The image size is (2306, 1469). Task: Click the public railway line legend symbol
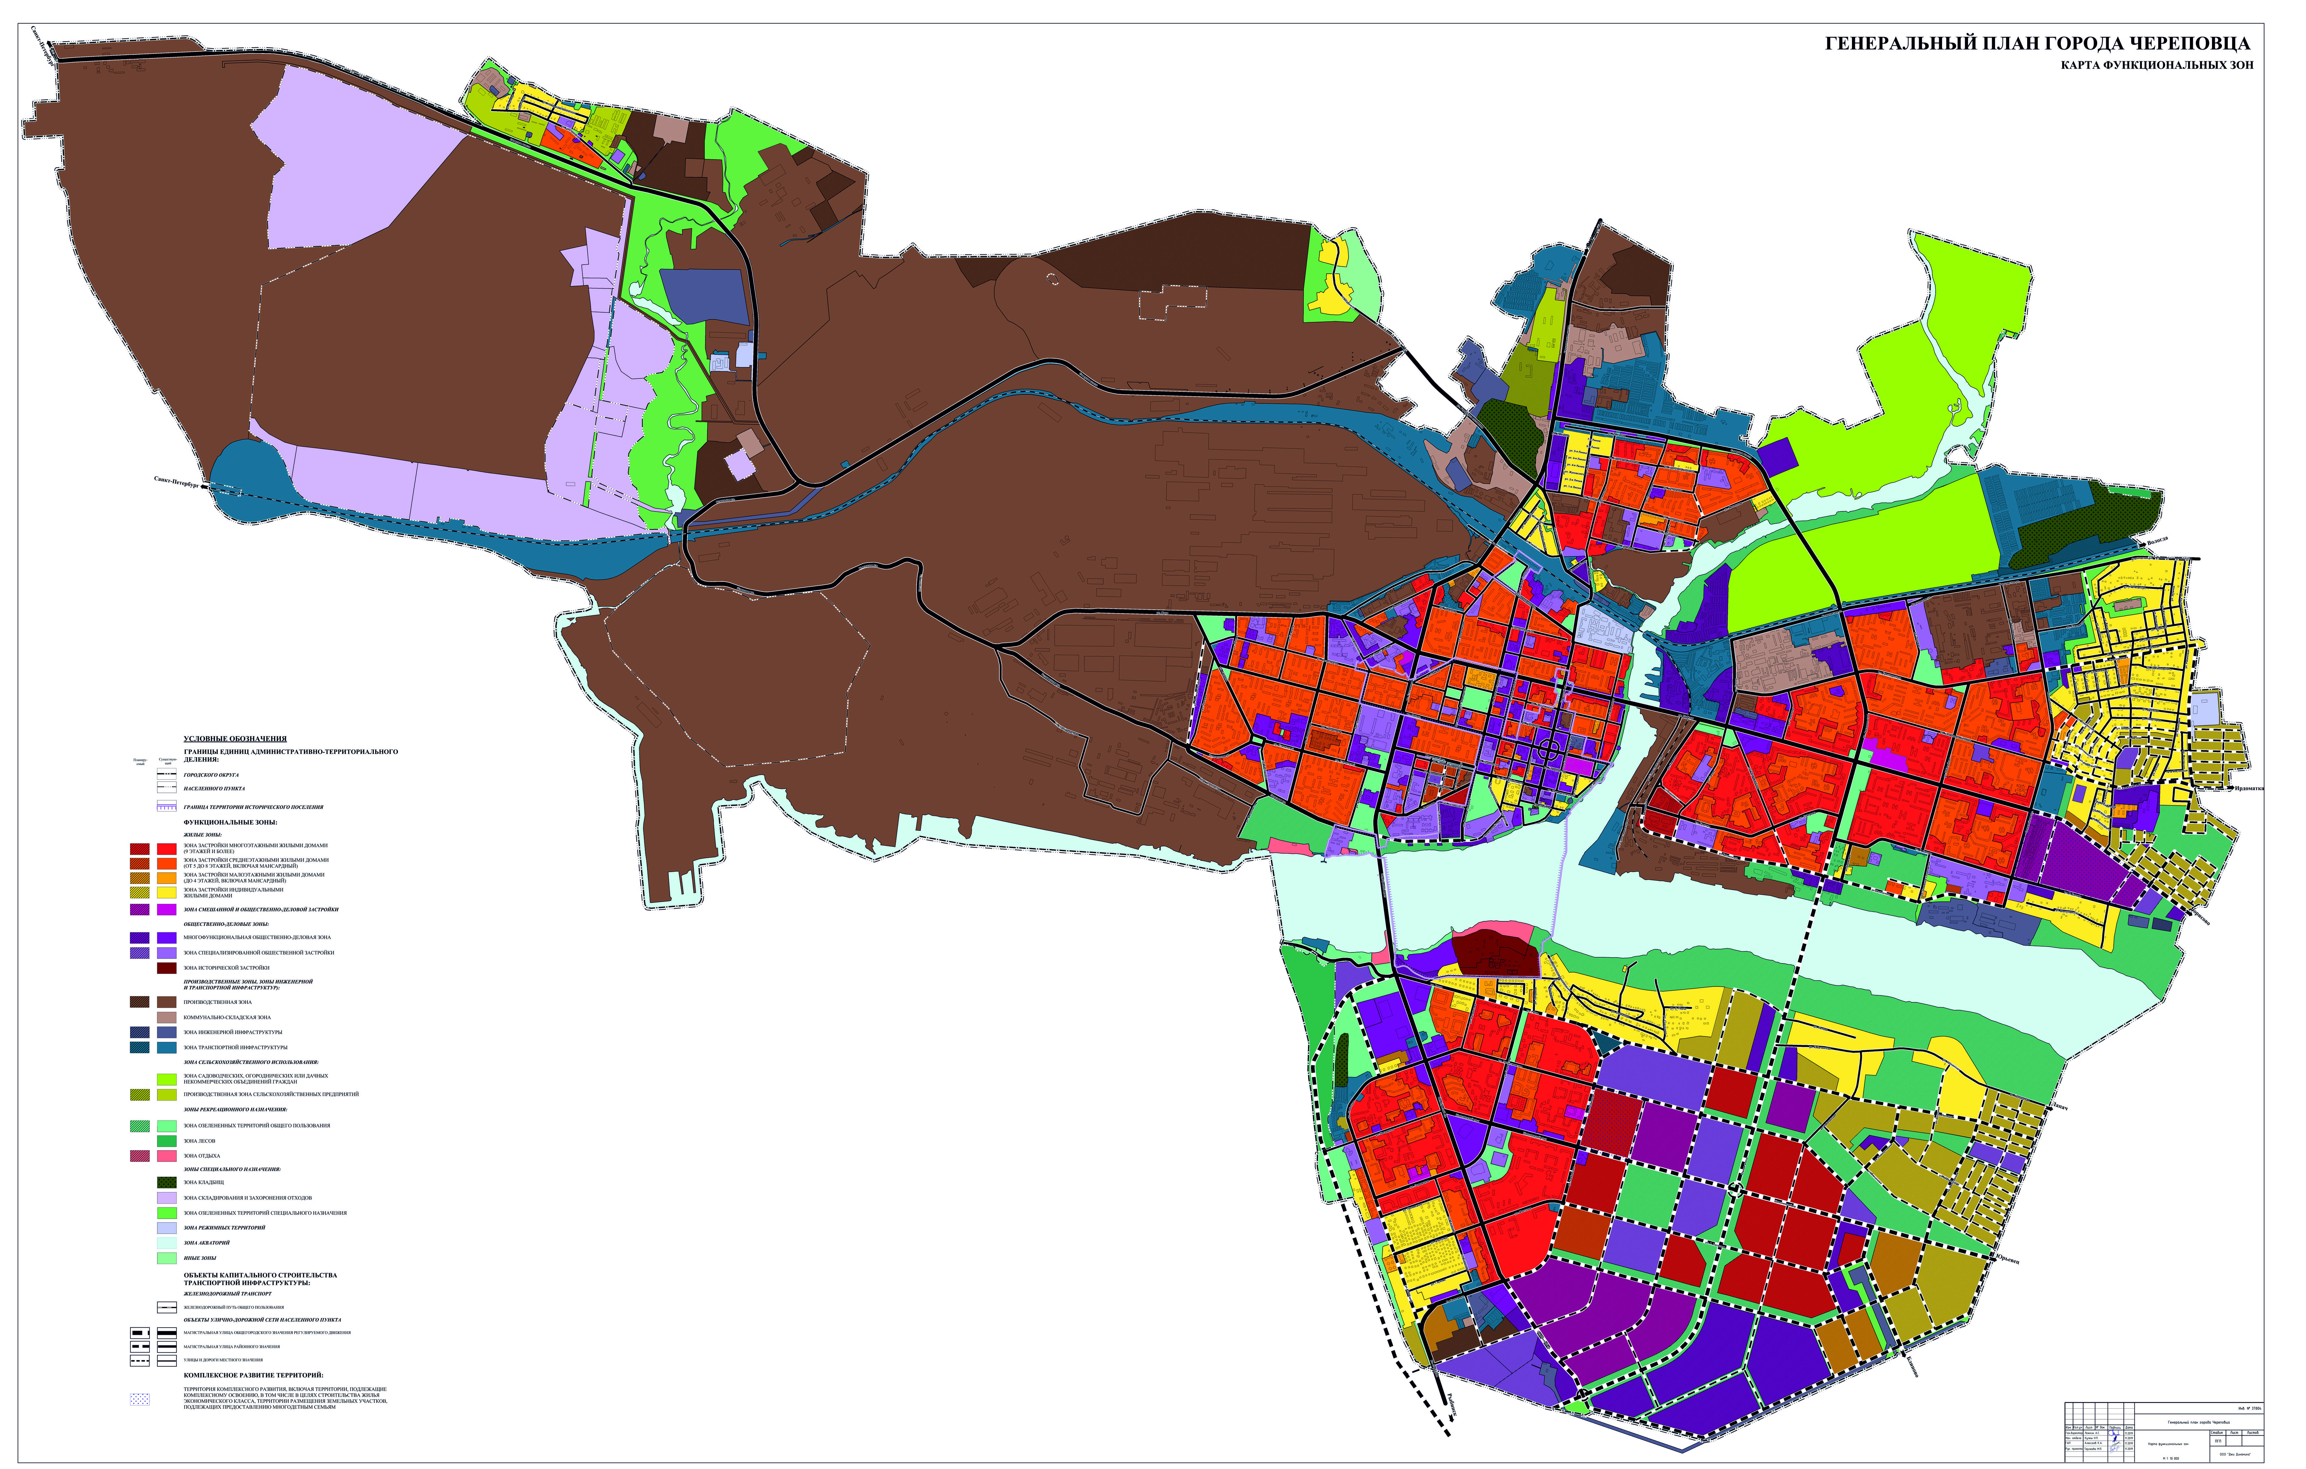point(167,1307)
